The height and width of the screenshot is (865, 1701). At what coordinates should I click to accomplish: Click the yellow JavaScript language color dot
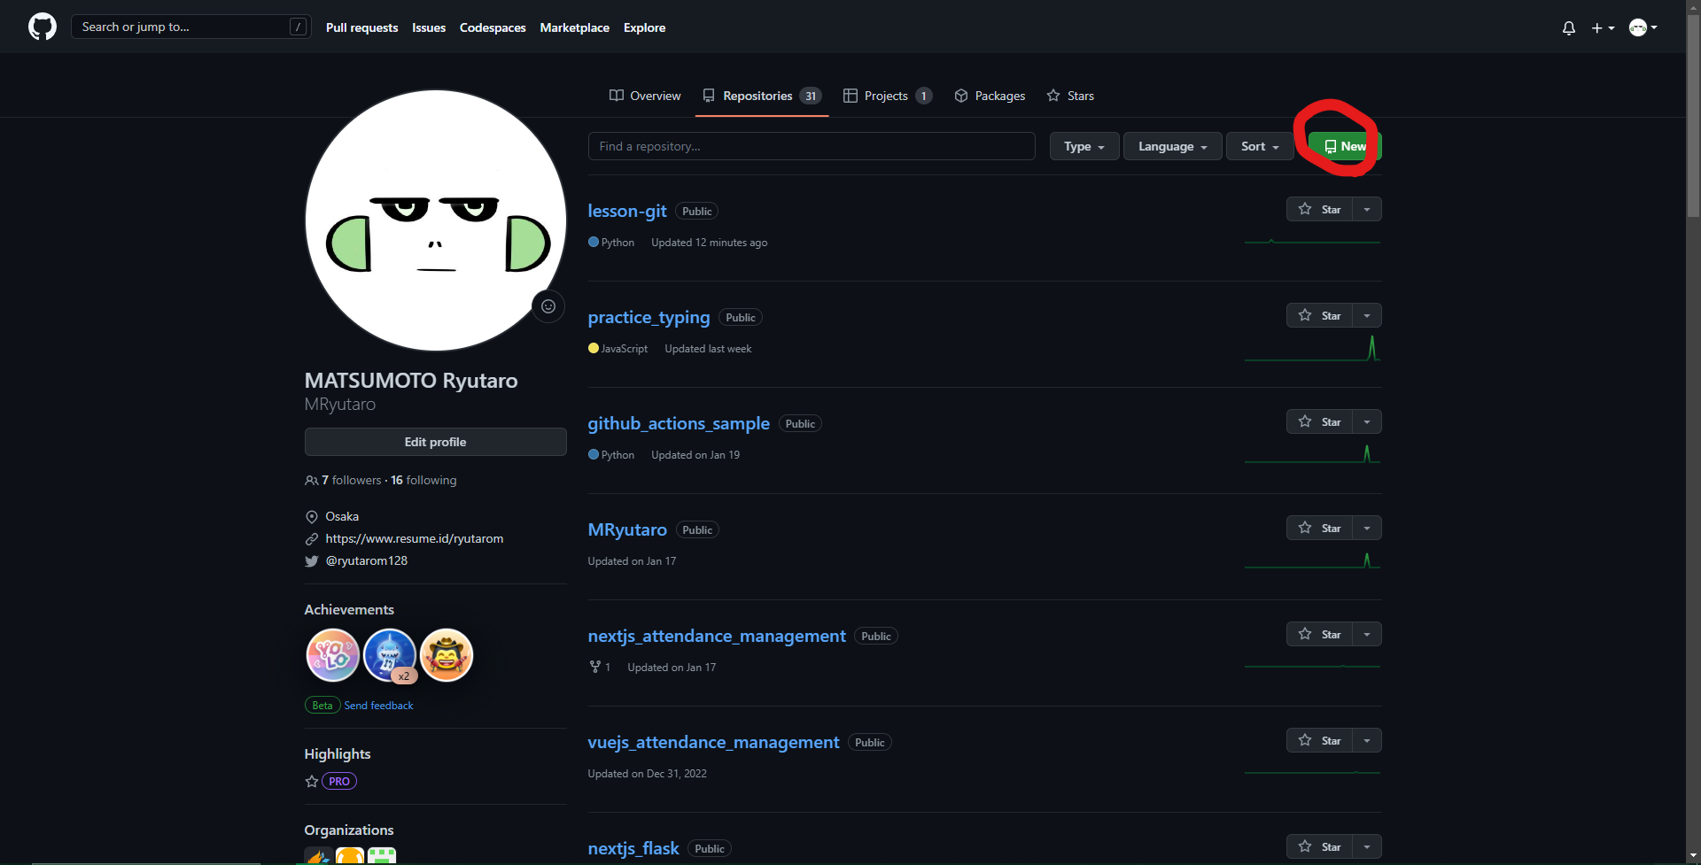pos(593,348)
